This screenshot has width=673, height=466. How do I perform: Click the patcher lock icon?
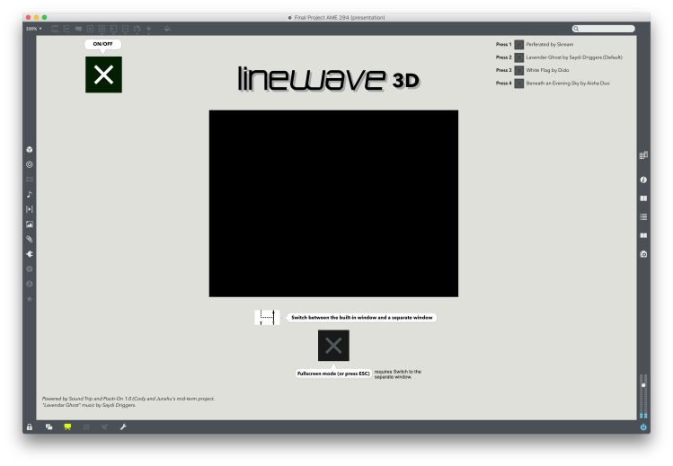29,427
